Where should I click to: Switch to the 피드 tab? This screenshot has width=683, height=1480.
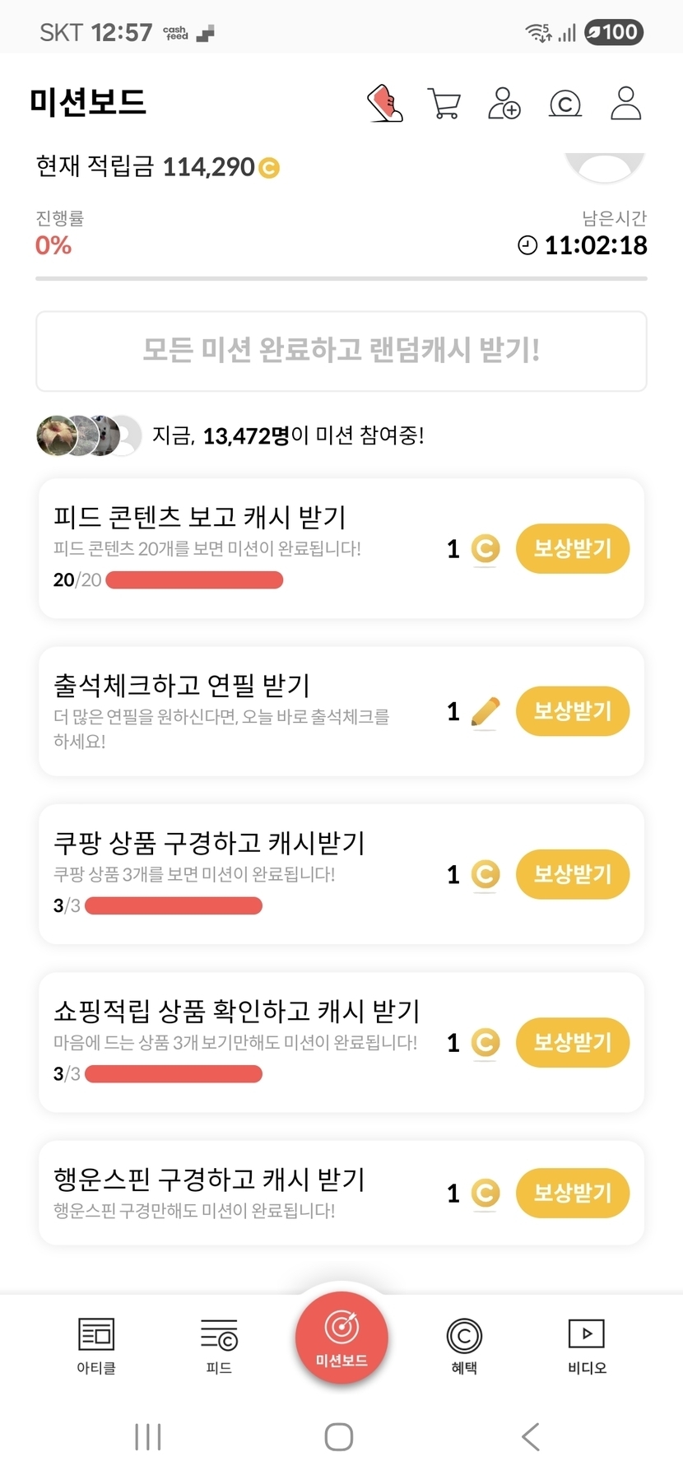tap(219, 1344)
